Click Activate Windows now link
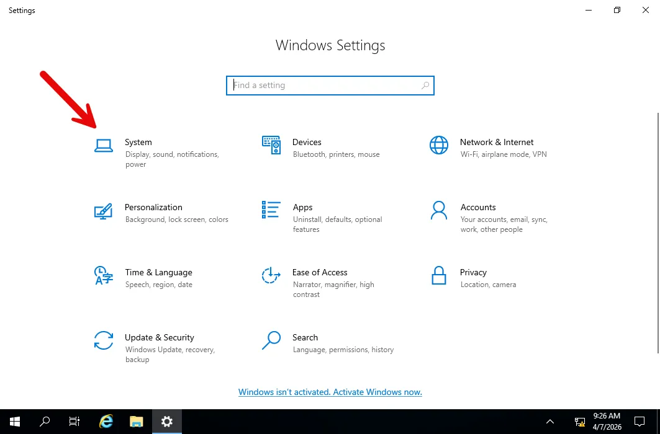This screenshot has height=434, width=660. pos(330,392)
